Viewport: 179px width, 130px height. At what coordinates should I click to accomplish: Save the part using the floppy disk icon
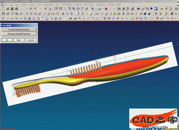(12, 9)
